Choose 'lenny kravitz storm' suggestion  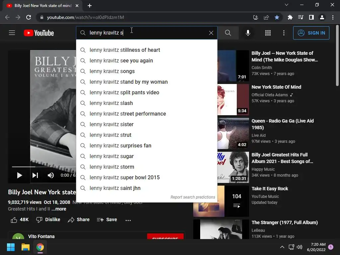click(146, 167)
